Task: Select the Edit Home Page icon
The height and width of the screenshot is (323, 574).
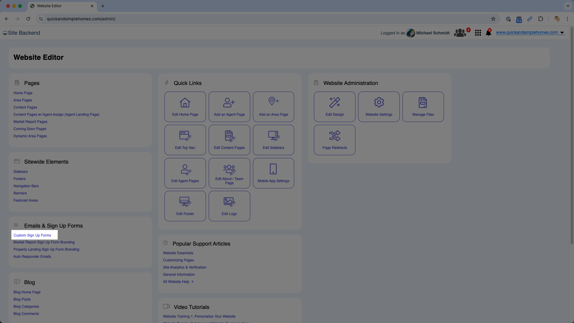Action: 185,106
